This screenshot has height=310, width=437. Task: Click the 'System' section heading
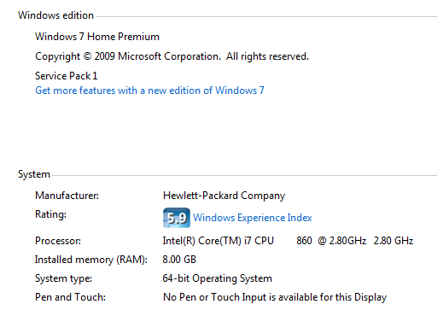tap(34, 174)
